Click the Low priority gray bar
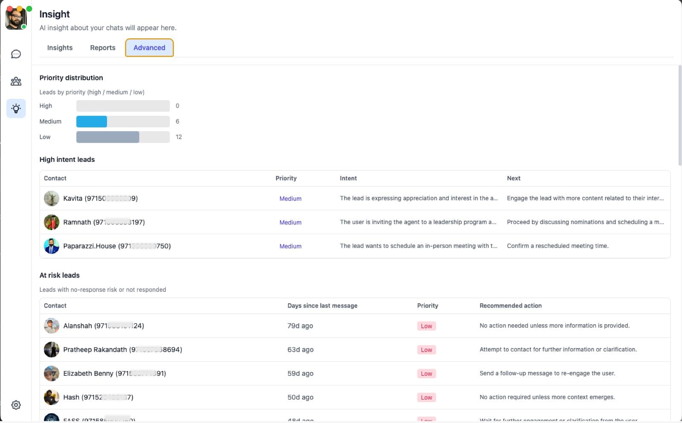Image resolution: width=682 pixels, height=423 pixels. coord(107,137)
